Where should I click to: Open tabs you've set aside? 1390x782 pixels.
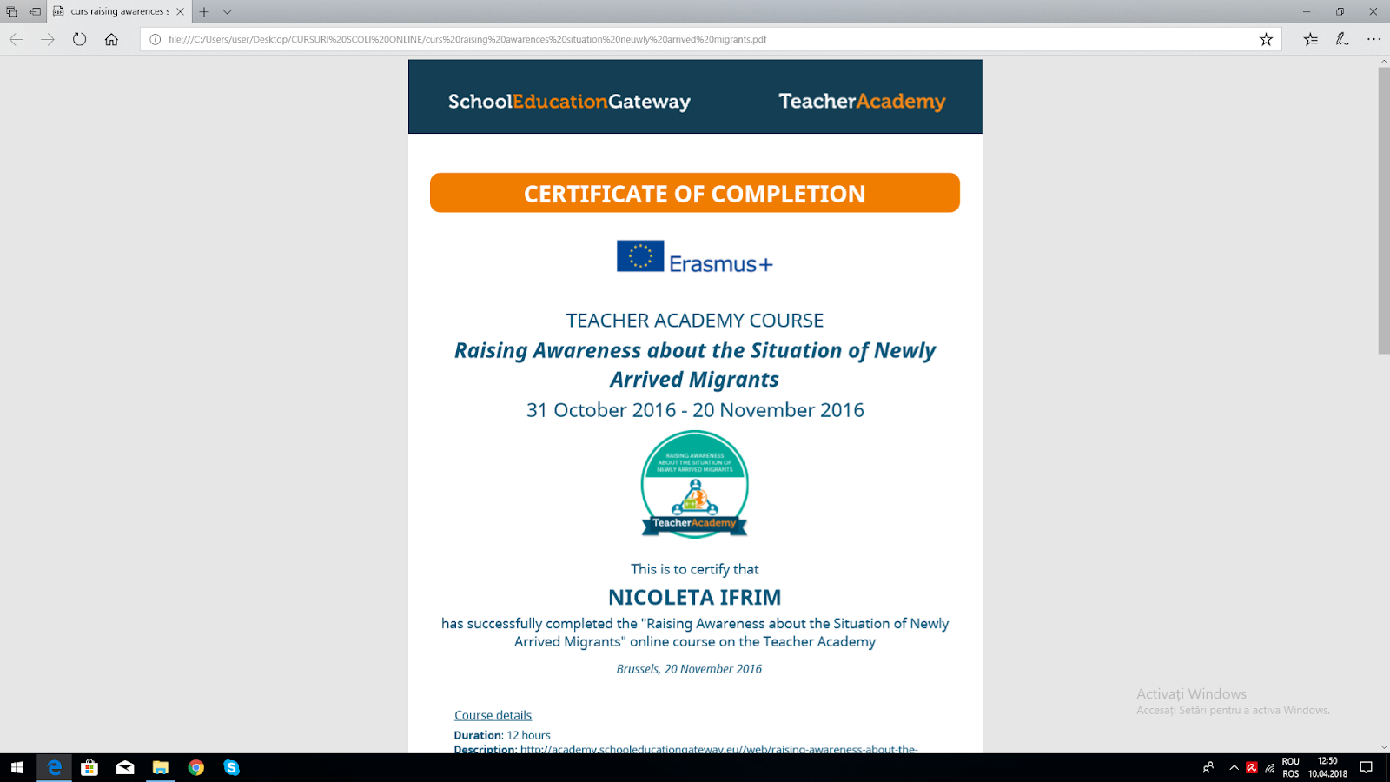coord(11,11)
